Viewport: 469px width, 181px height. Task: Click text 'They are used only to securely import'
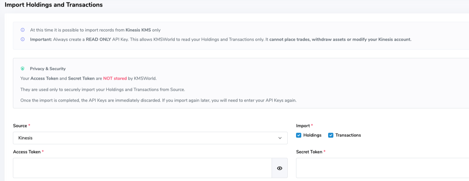point(103,89)
